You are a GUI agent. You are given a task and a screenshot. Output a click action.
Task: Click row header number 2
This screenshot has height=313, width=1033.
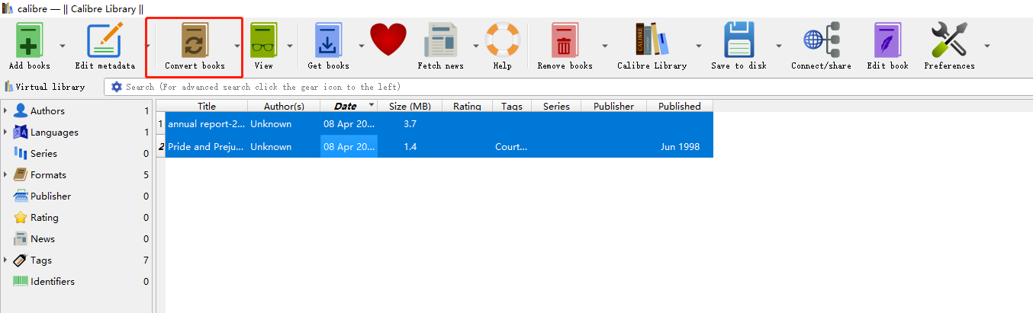(x=160, y=146)
